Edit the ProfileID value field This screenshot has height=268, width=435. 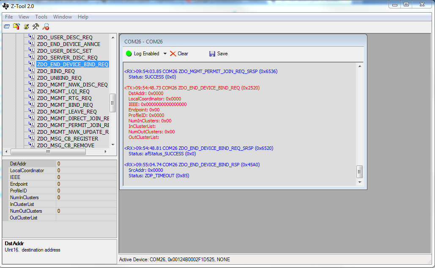(x=86, y=191)
